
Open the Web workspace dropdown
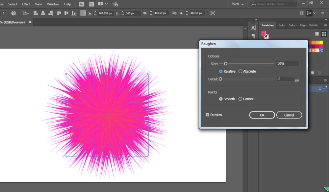238,4
